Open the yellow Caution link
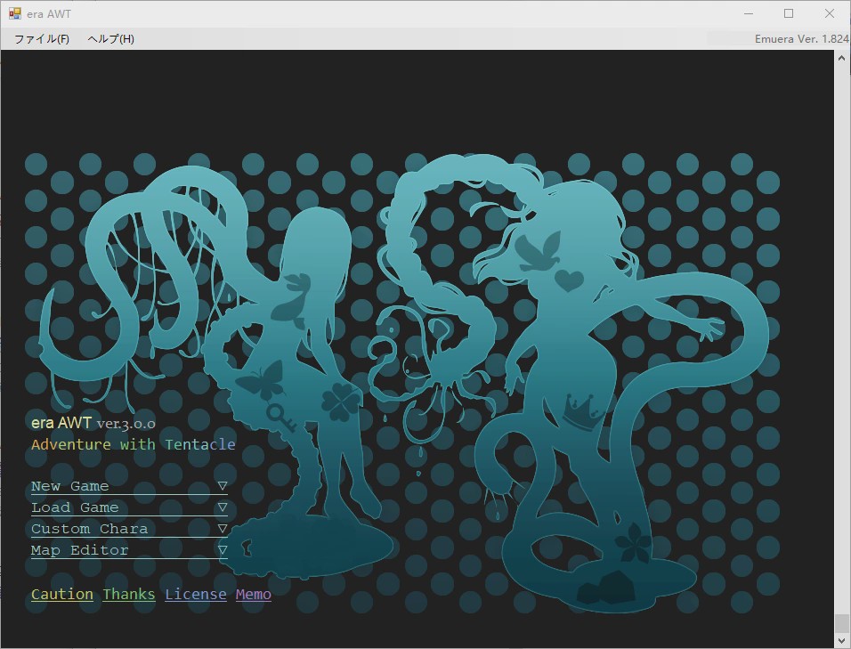This screenshot has width=851, height=649. point(62,594)
